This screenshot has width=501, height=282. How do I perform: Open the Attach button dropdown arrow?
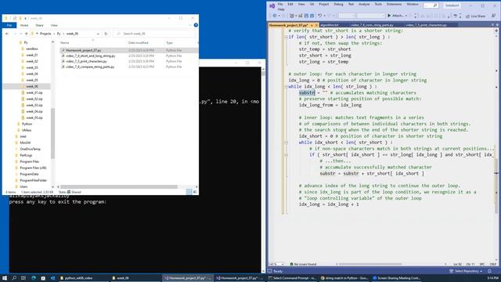(406, 16)
